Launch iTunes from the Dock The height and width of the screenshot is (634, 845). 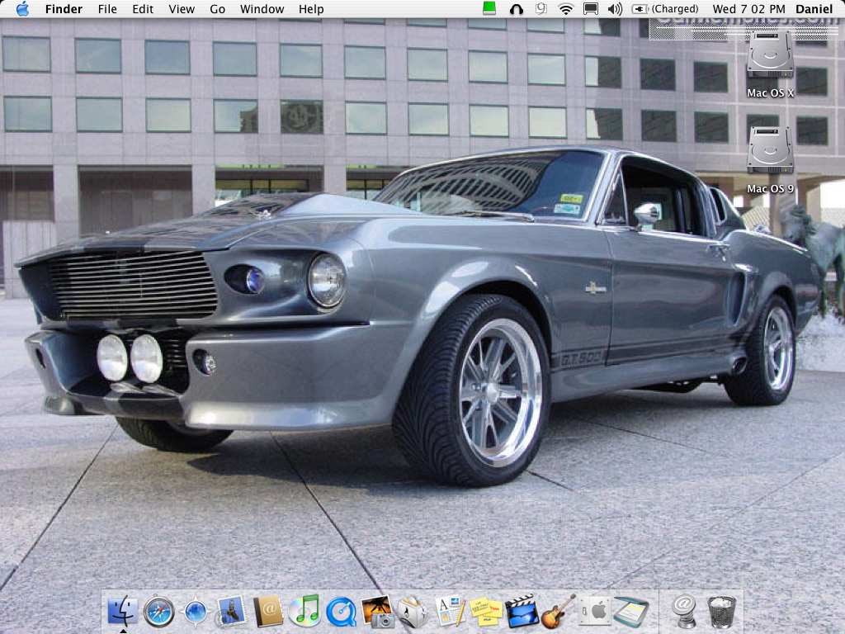point(304,612)
